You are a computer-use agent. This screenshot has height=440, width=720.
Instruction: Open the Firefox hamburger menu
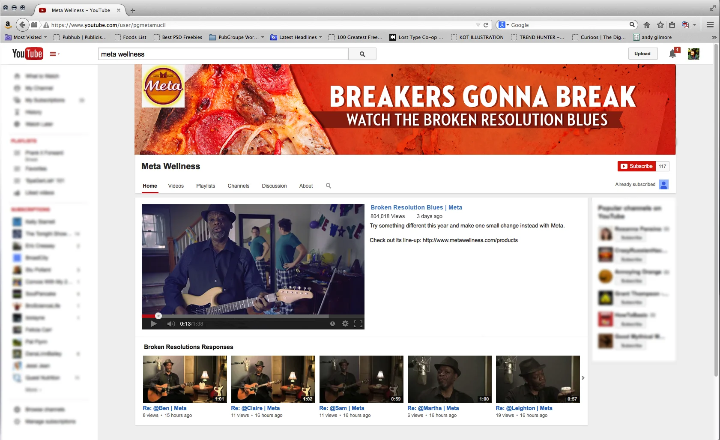[x=710, y=25]
